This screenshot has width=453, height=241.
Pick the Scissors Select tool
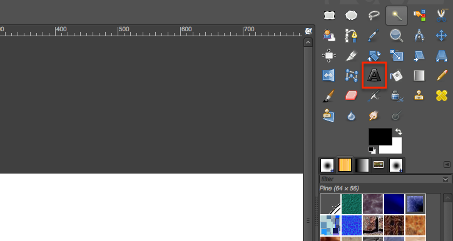(442, 15)
